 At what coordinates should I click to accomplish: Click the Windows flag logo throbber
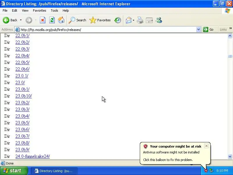click(x=227, y=11)
